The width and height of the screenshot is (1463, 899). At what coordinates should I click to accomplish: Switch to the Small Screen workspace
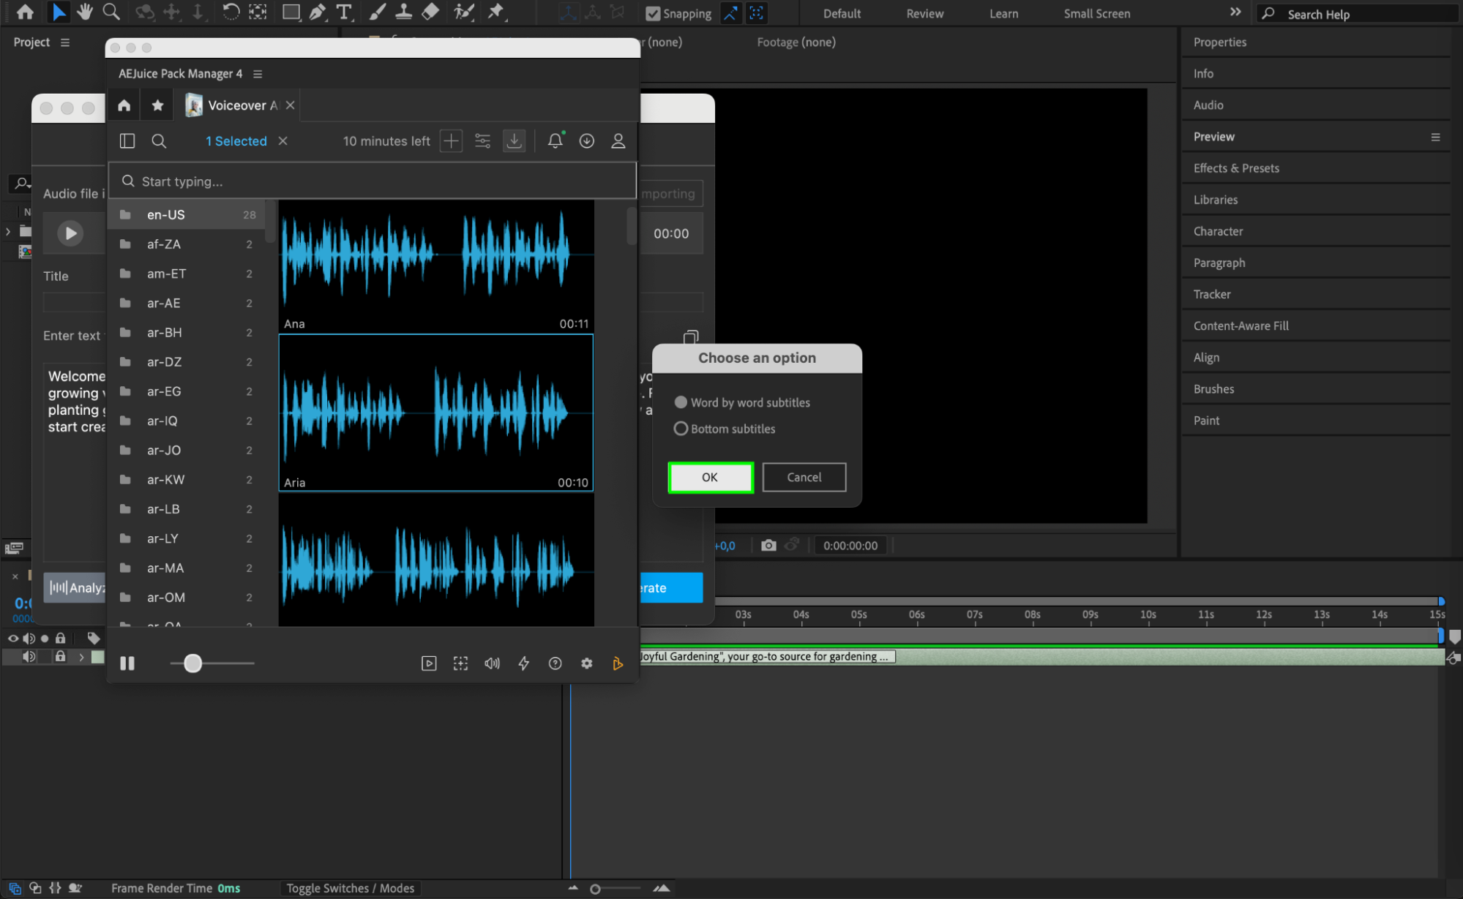coord(1096,13)
